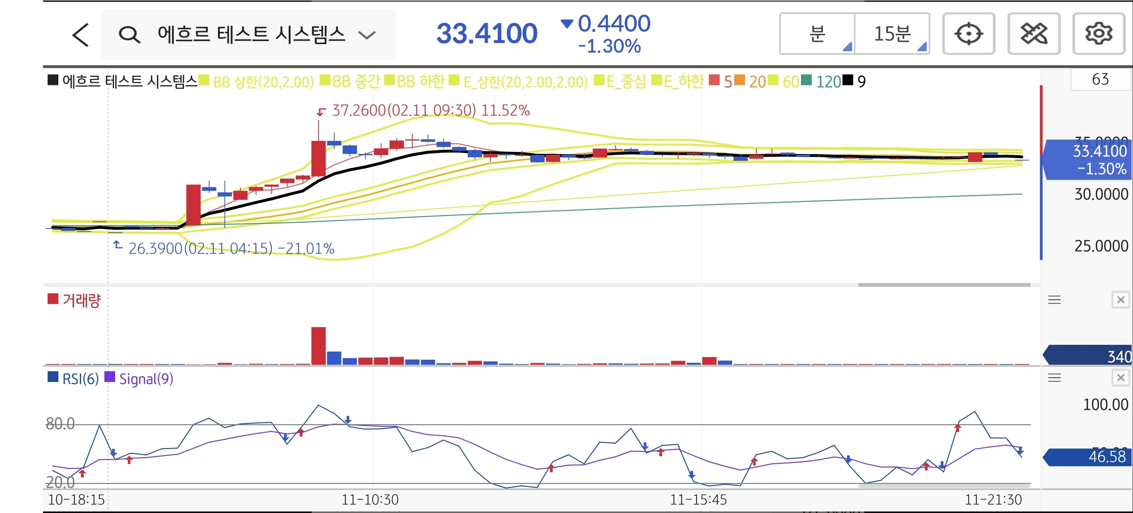Open volume panel hamburger menu icon
Viewport: 1133px width, 513px height.
(1054, 300)
